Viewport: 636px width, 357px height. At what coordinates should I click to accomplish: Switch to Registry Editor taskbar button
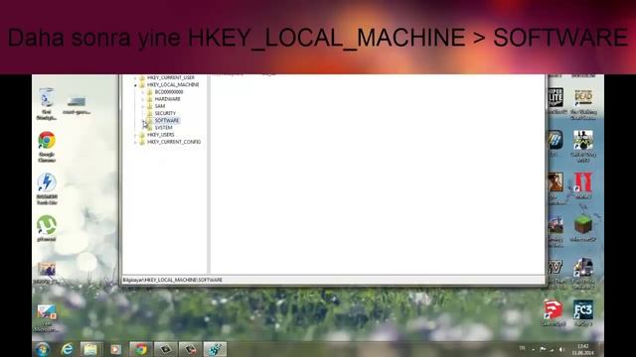point(215,349)
